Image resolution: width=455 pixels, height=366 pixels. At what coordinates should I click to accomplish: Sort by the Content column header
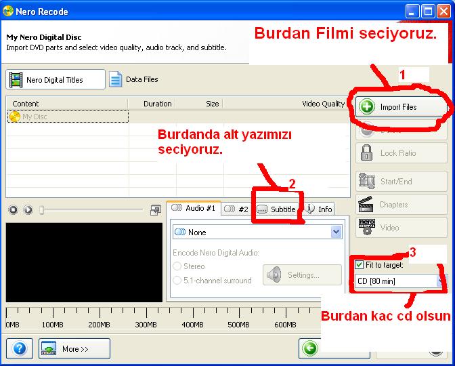point(67,104)
